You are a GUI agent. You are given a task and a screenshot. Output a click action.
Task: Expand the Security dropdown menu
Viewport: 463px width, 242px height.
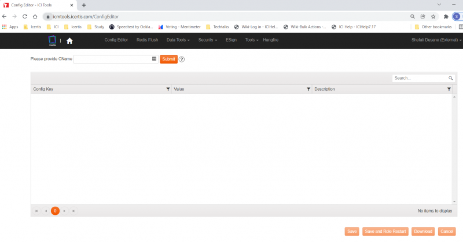pyautogui.click(x=207, y=40)
